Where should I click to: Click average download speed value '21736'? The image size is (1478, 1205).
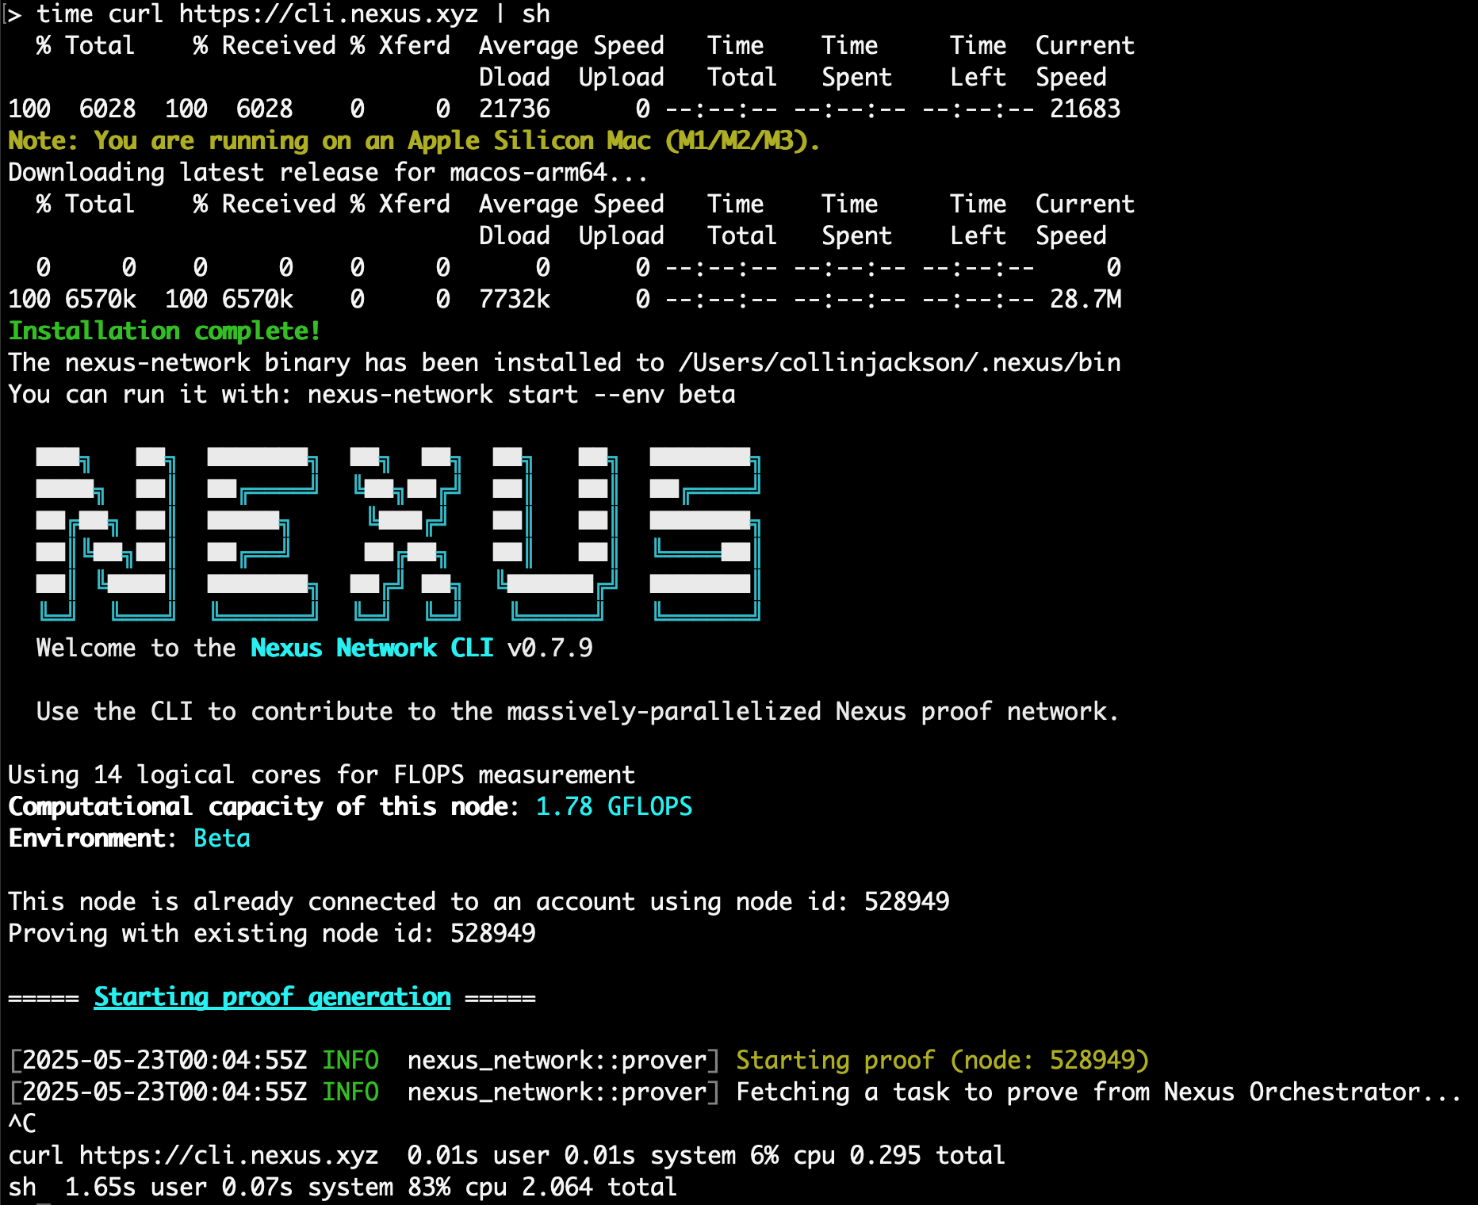515,109
